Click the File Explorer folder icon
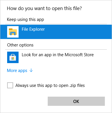 coord(13,32)
